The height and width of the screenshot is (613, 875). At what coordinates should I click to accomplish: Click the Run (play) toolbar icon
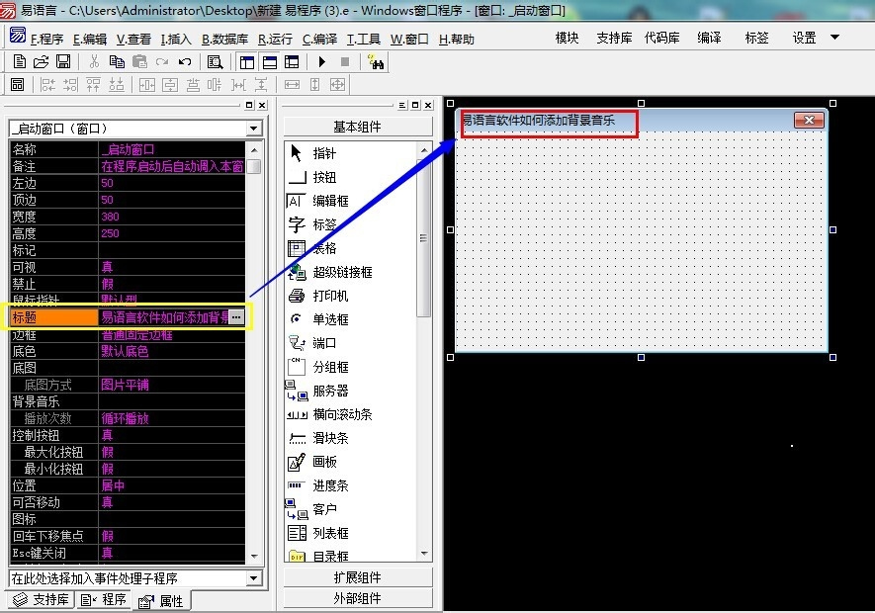coord(321,62)
